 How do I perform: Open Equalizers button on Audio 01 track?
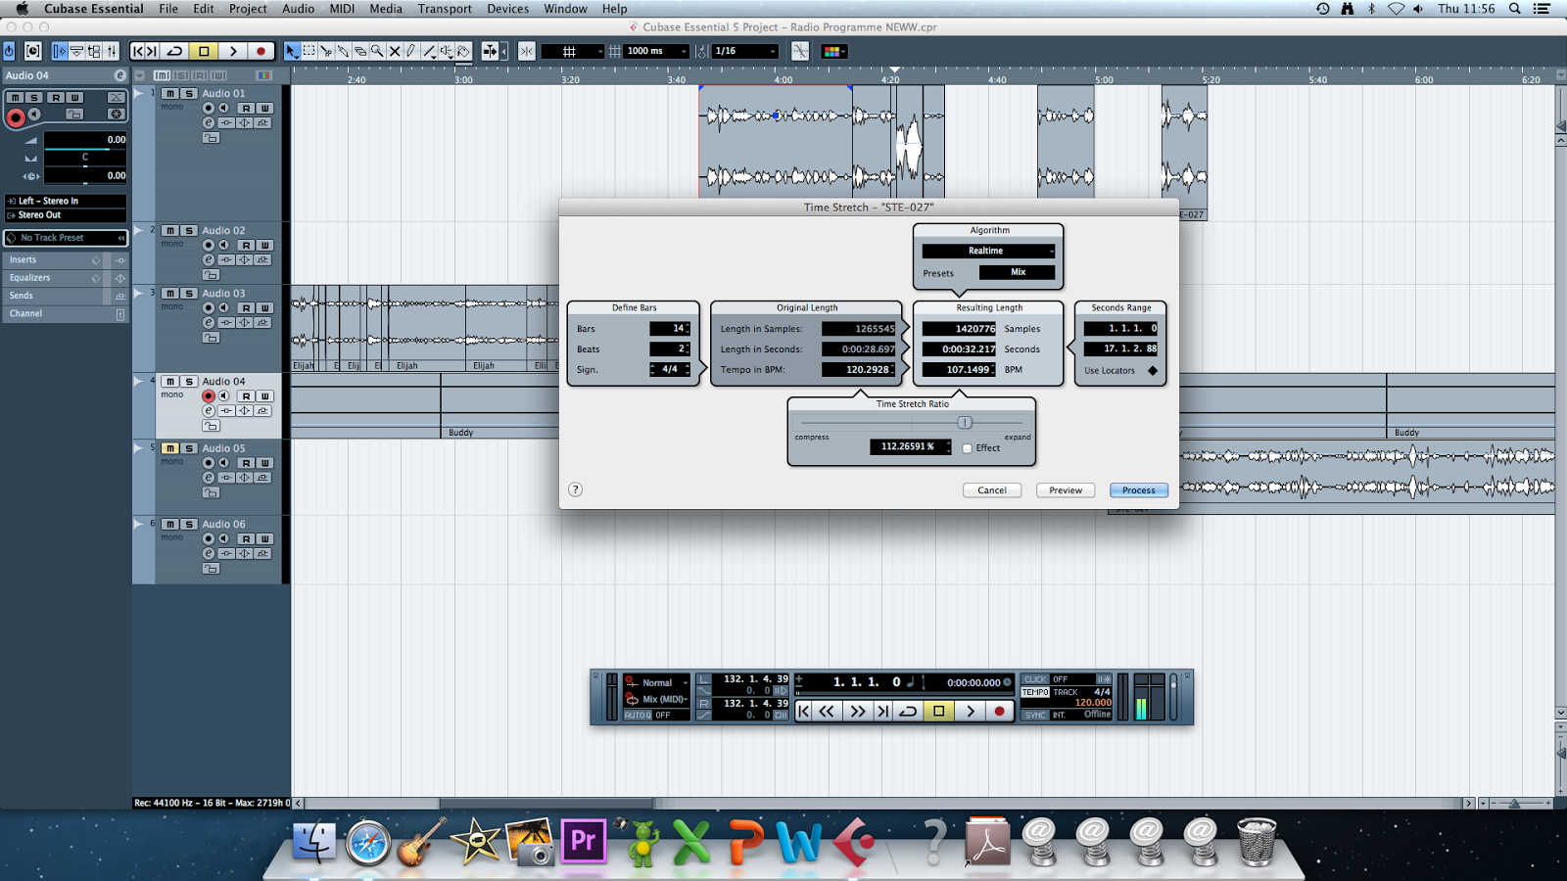point(245,123)
